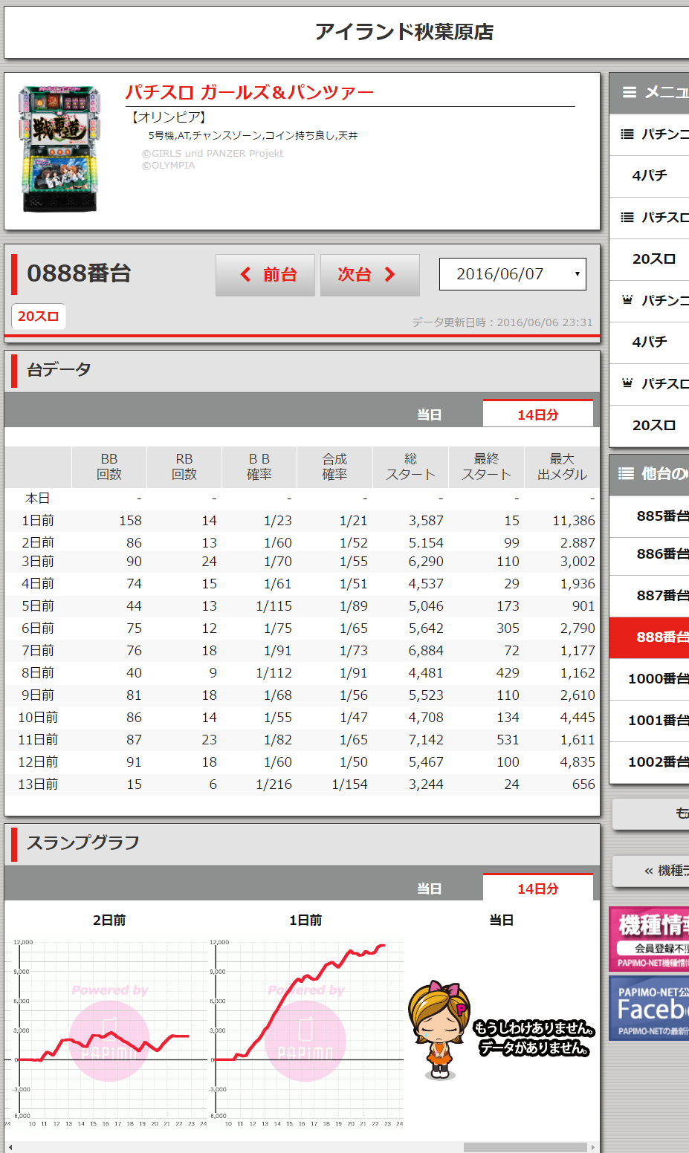Click the 2日前 slump graph
Image resolution: width=689 pixels, height=1153 pixels.
[x=109, y=1033]
